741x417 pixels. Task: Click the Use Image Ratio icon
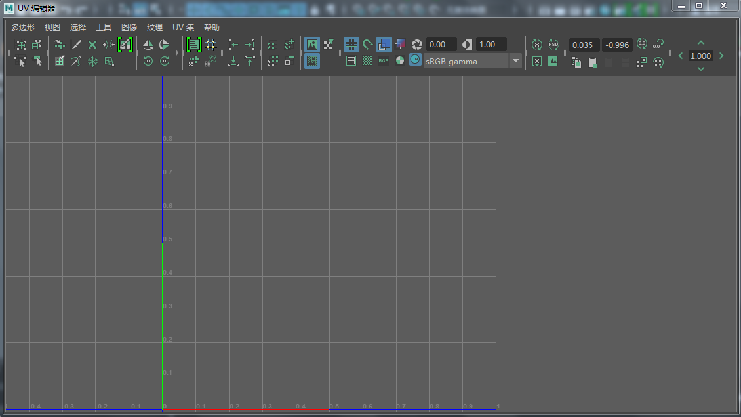click(553, 61)
